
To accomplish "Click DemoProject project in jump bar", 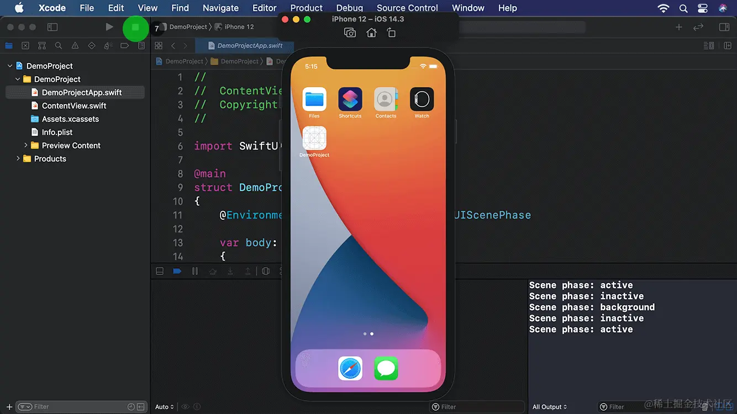I will [x=180, y=61].
